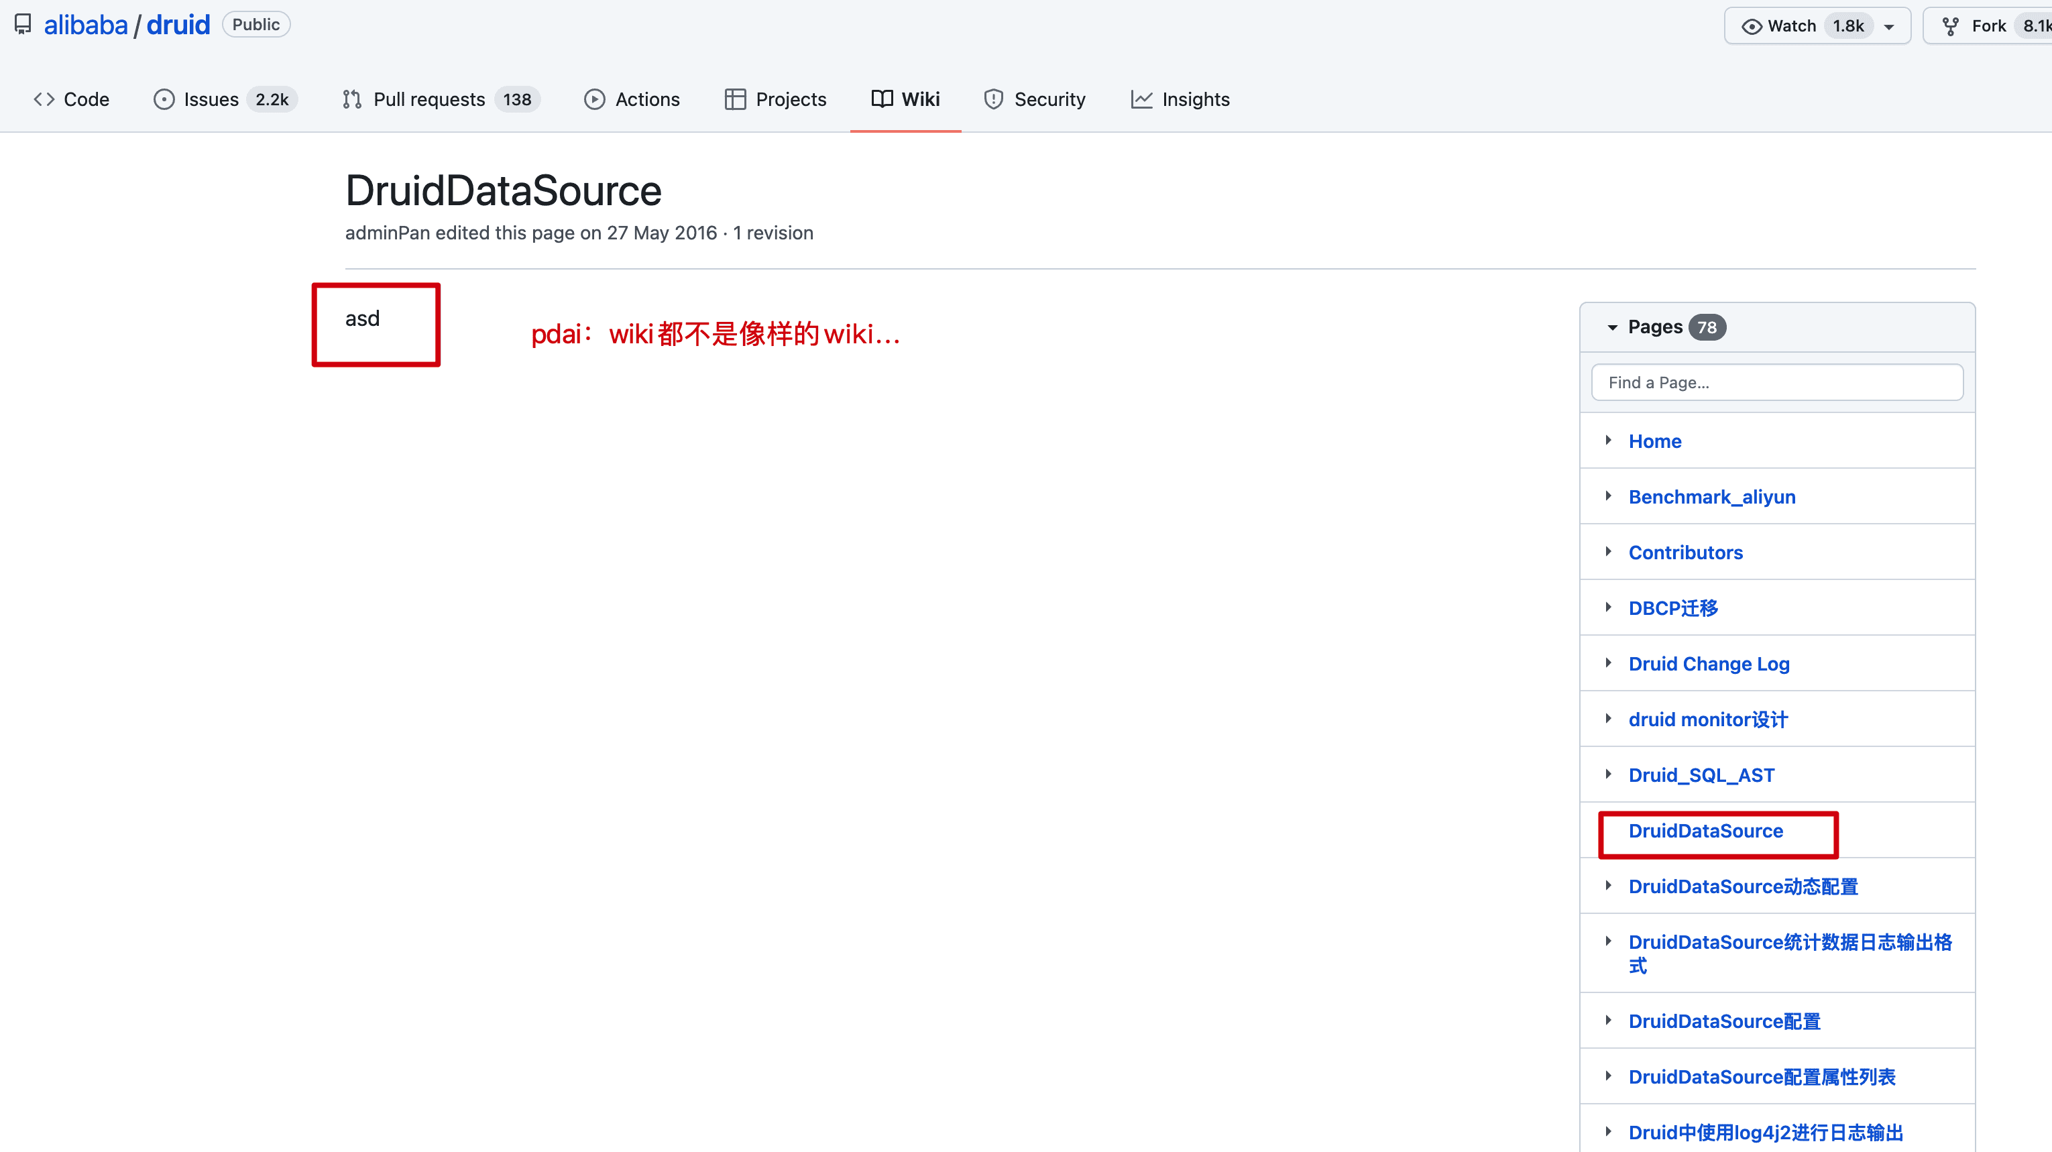Click the Insights graph icon
This screenshot has height=1152, width=2052.
1141,100
